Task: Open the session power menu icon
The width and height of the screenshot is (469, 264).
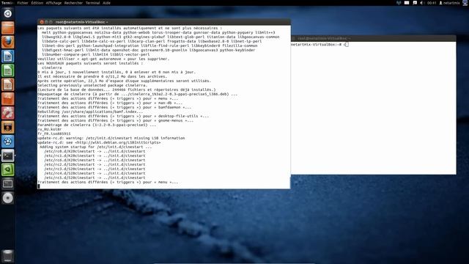Action: point(465,3)
